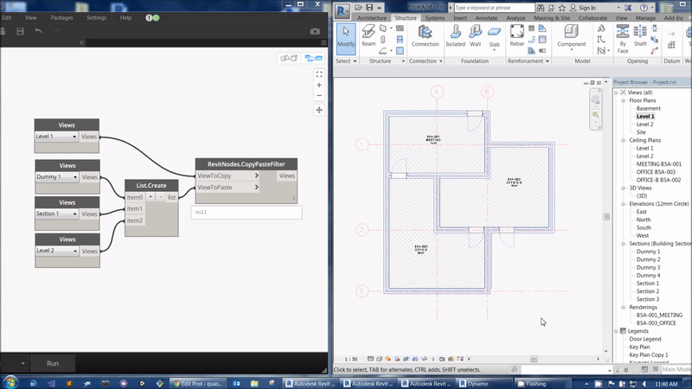Add an item with List.Create plus button
Image resolution: width=692 pixels, height=389 pixels.
(150, 197)
